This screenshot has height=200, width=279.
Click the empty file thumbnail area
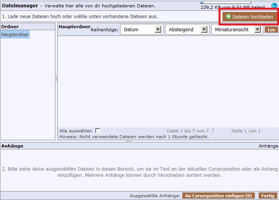click(x=167, y=81)
